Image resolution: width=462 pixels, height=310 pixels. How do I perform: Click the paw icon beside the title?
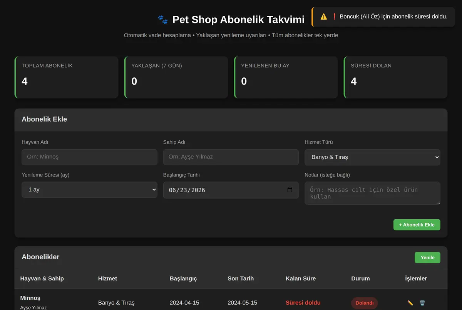163,20
